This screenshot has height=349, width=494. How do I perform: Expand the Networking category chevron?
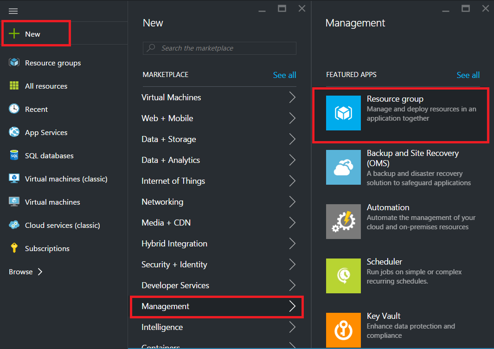coord(292,202)
